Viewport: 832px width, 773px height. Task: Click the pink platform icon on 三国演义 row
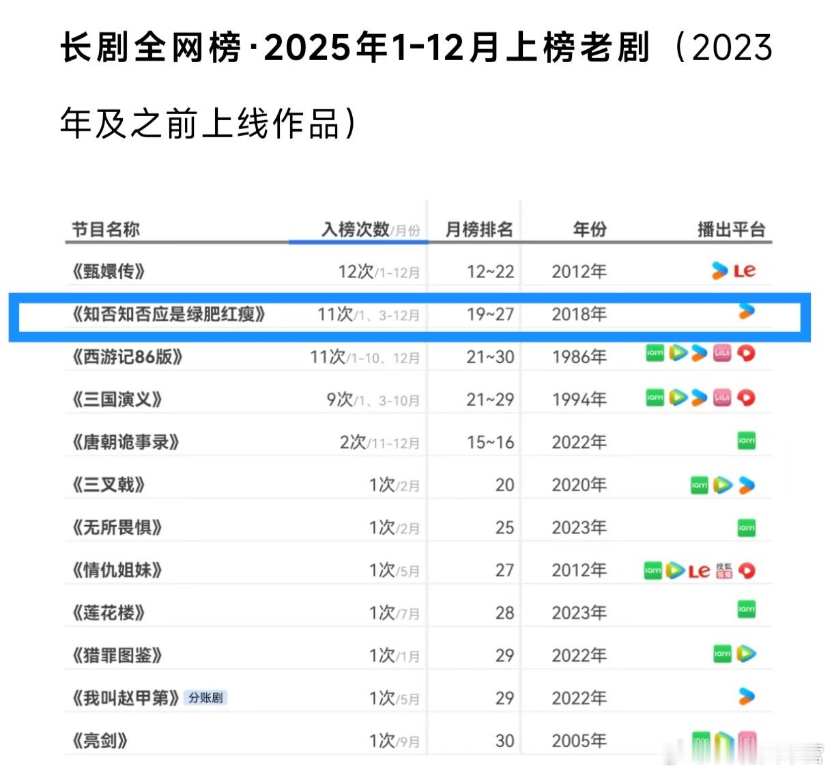(722, 397)
